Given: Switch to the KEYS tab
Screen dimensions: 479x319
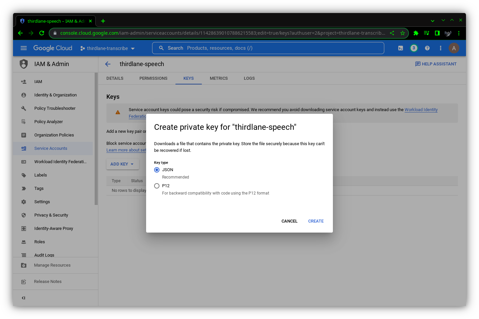Looking at the screenshot, I should coord(188,78).
